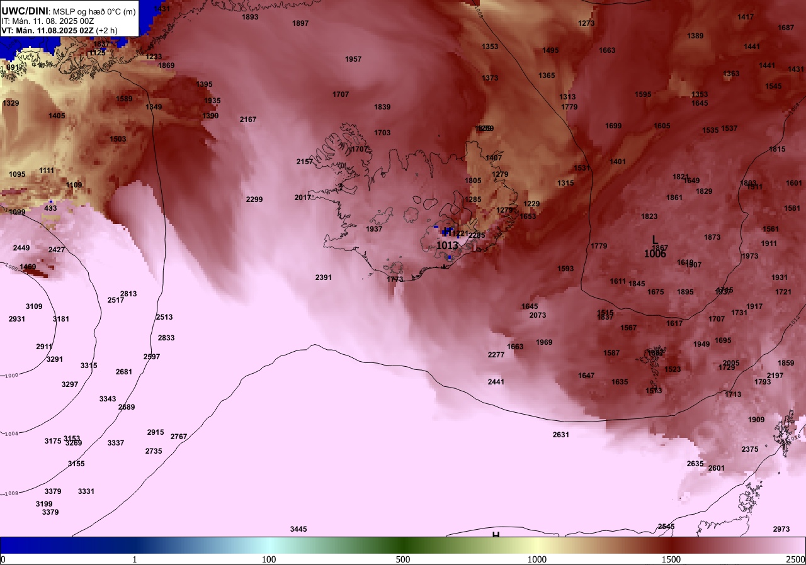Click the 1593 height value
The width and height of the screenshot is (806, 565).
click(x=565, y=269)
